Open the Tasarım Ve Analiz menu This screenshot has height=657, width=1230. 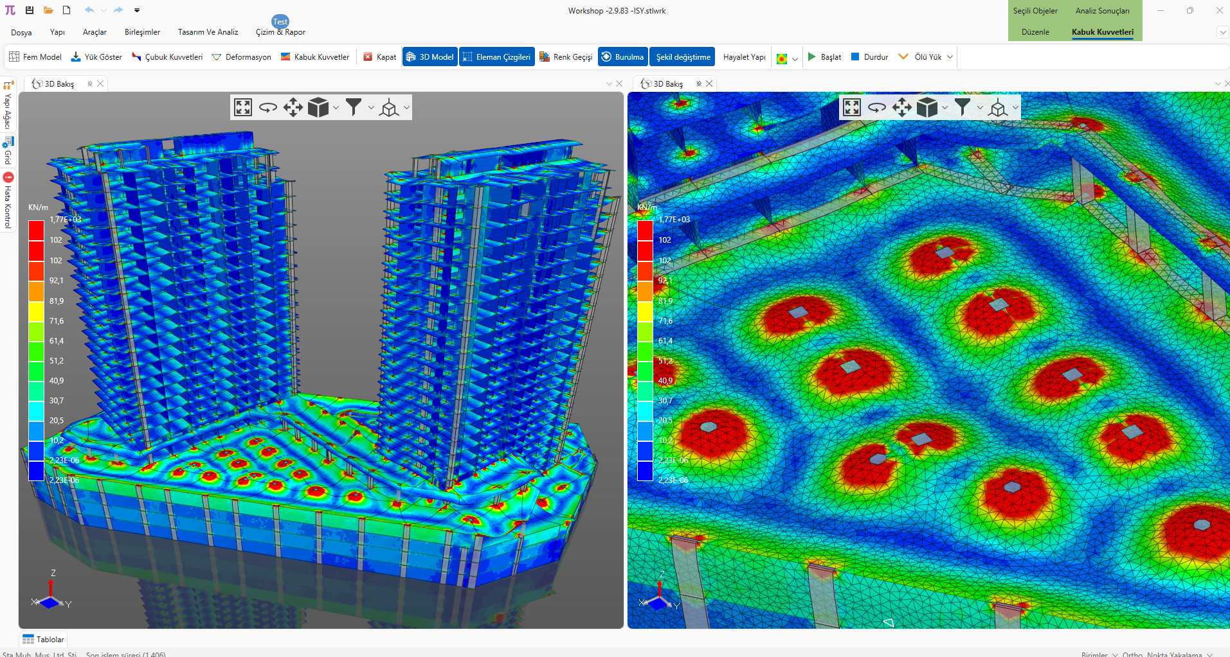(x=208, y=32)
